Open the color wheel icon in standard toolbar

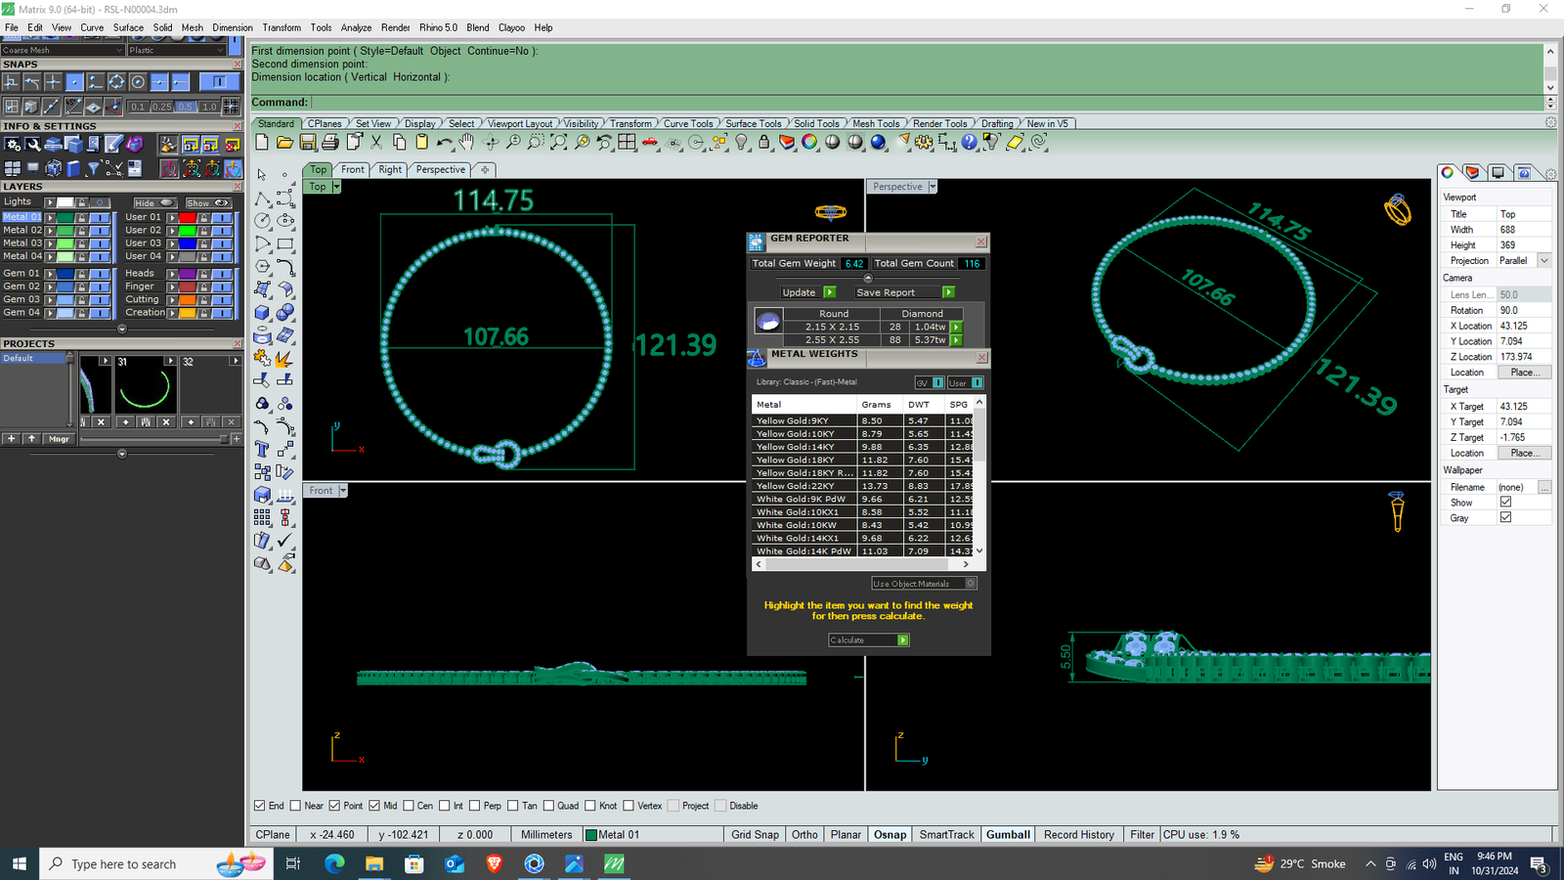coord(809,143)
